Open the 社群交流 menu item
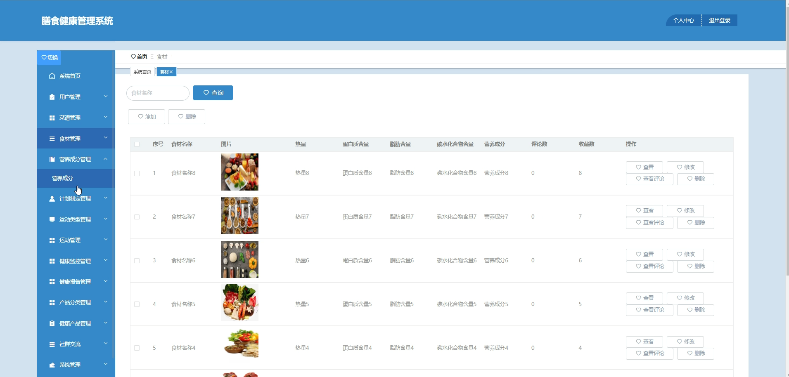The height and width of the screenshot is (377, 789). [76, 344]
